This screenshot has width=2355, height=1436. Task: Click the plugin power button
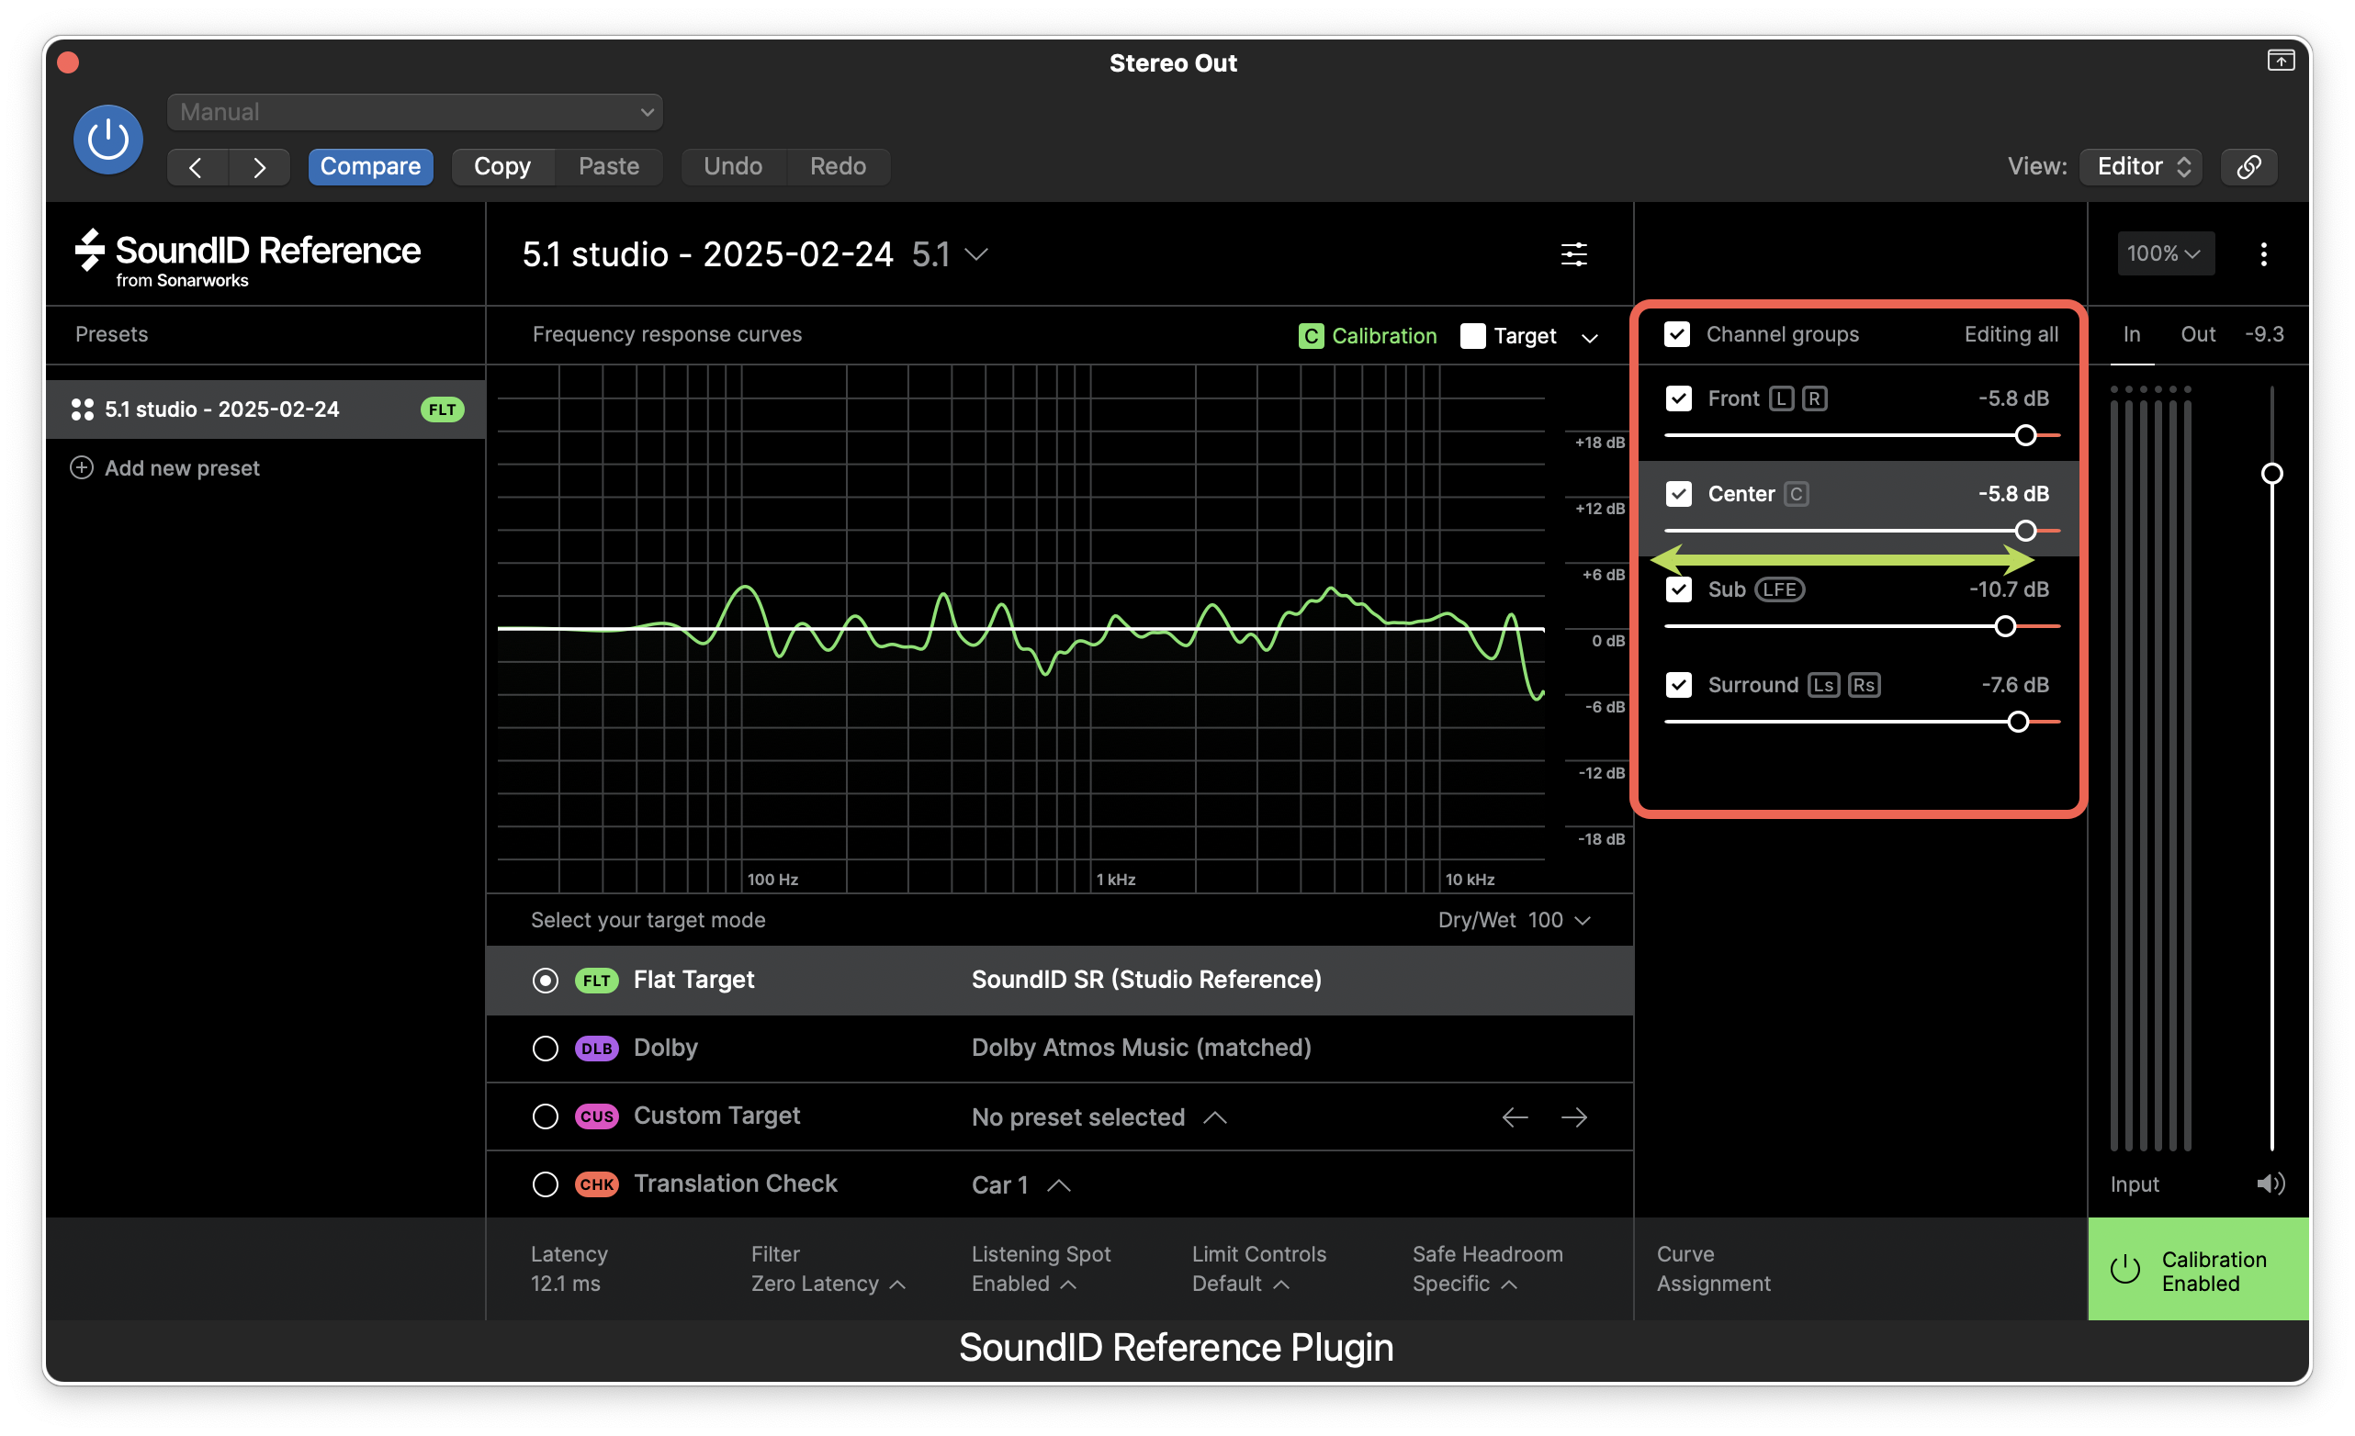(x=108, y=140)
